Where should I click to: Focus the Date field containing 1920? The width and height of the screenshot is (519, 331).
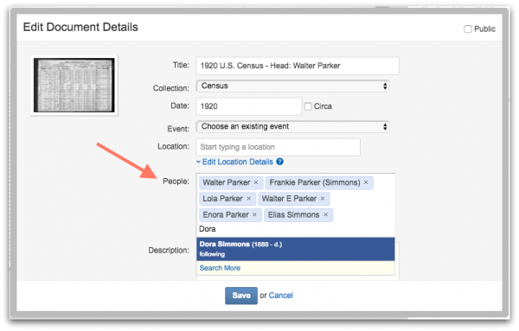pyautogui.click(x=249, y=106)
